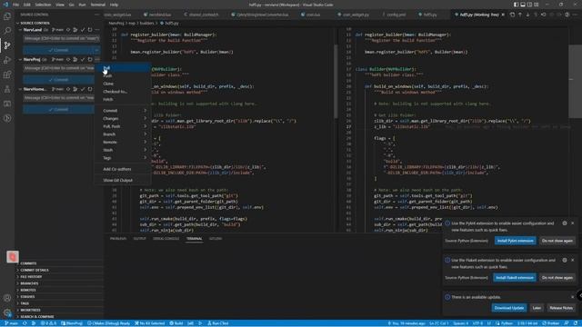Open Run and Debug view

(x=7, y=60)
